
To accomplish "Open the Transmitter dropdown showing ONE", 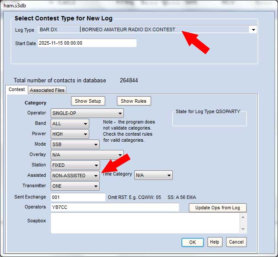I will 75,186.
